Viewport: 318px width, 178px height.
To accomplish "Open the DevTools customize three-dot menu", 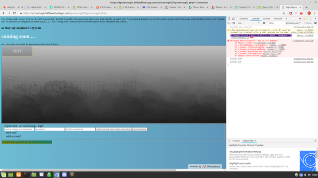I will (x=311, y=19).
